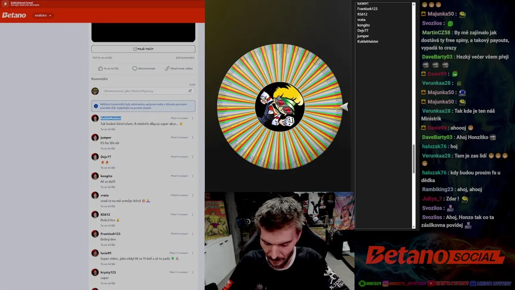Select RS612 in the wheel names list
Screen dimensions: 515x290
[x=362, y=14]
